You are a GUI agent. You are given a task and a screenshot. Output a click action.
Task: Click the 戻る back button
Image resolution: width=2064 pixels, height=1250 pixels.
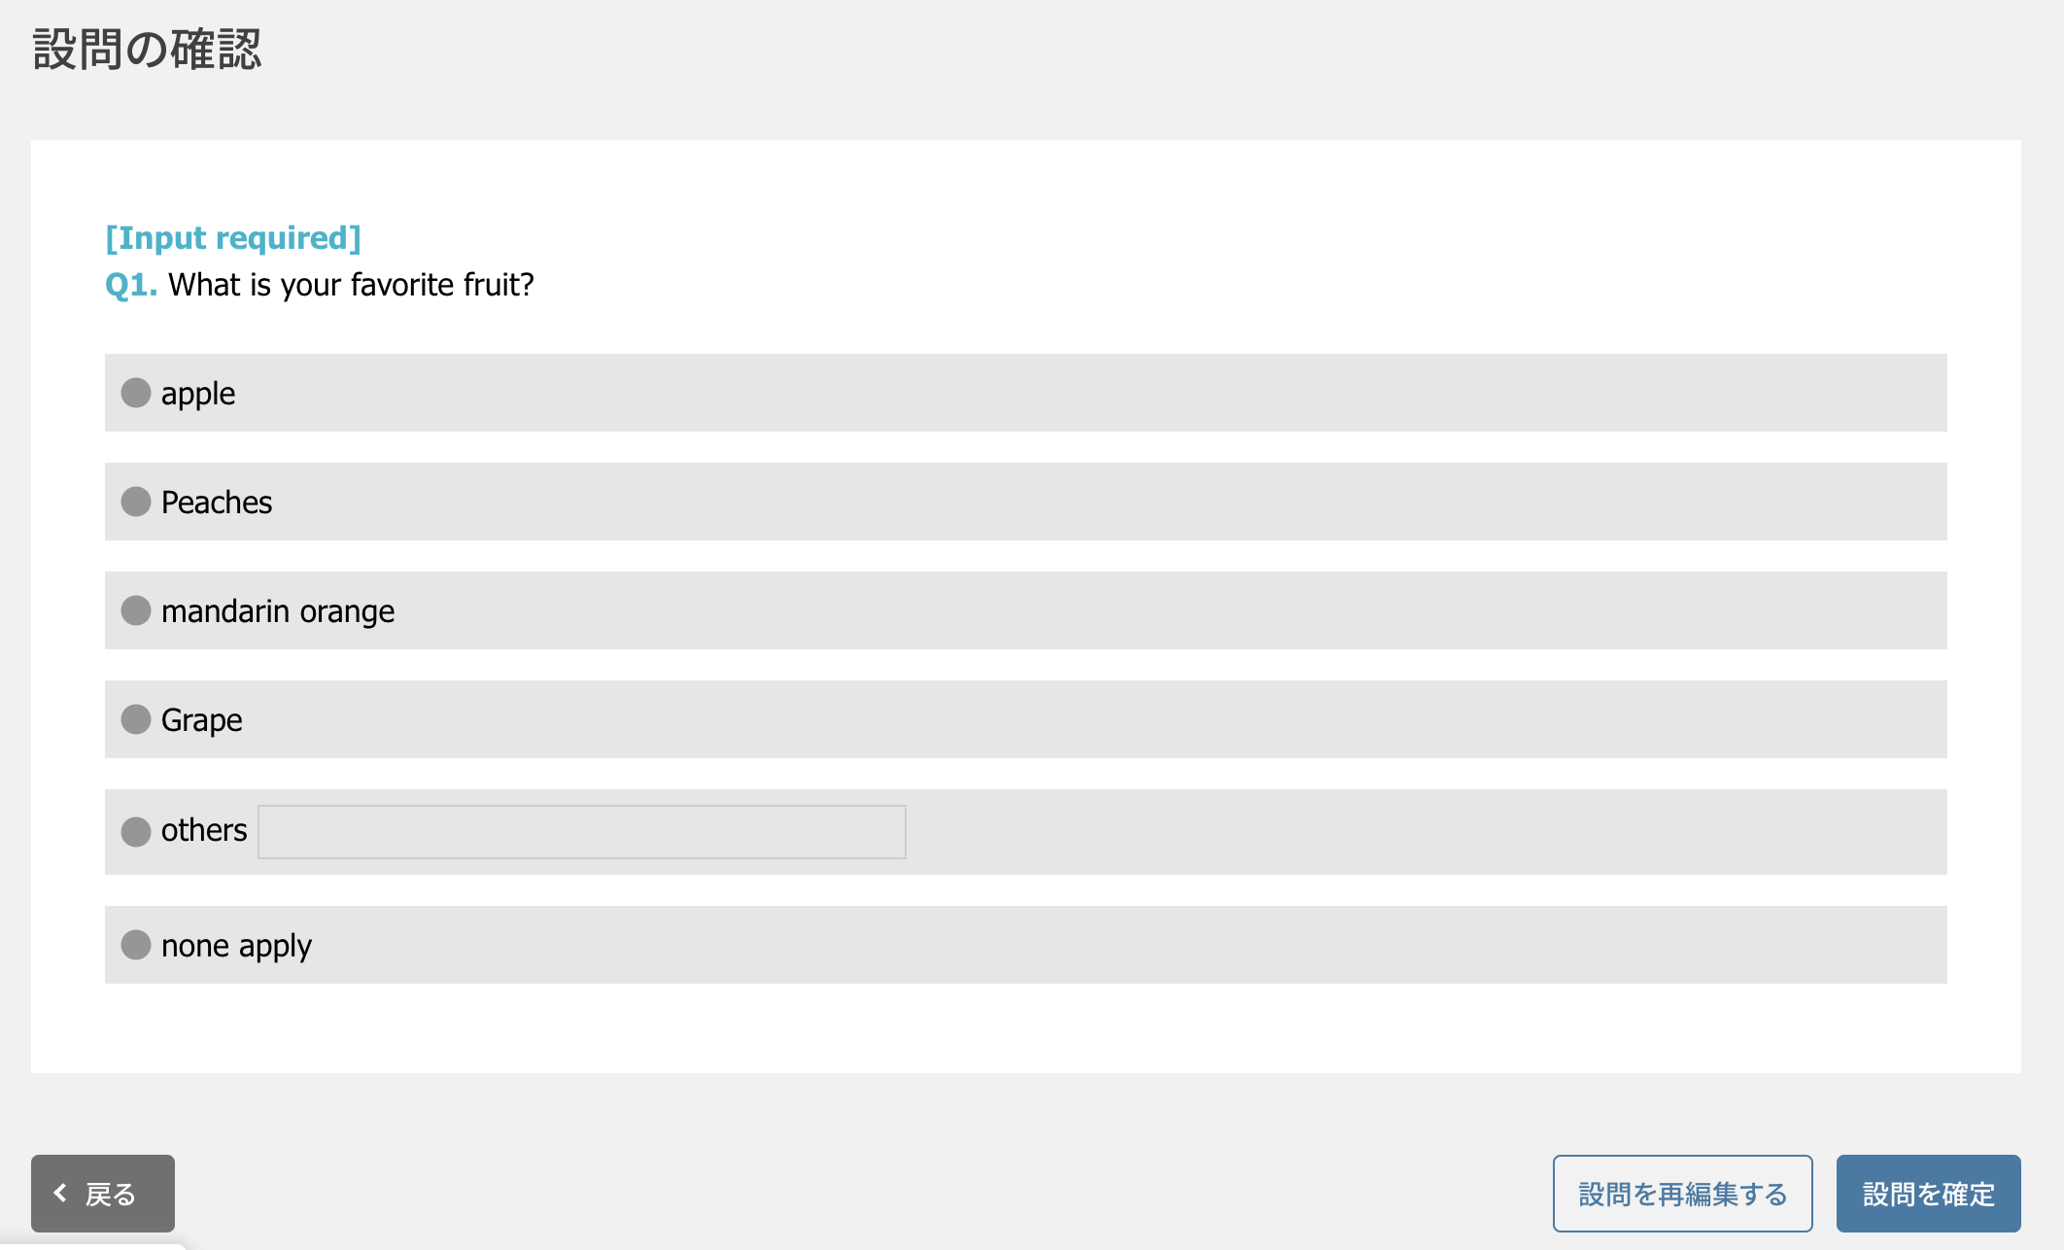(x=103, y=1194)
